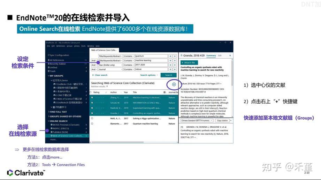Click group icon of '1 本地PDF导入'
Viewport: 321px width, 180px height.
[x=54, y=91]
